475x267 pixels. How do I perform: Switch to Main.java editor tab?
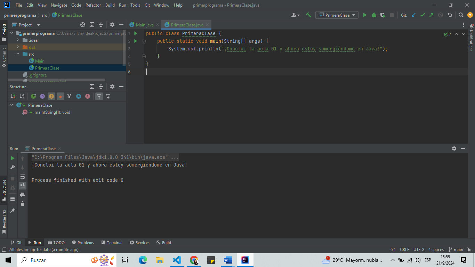(144, 25)
